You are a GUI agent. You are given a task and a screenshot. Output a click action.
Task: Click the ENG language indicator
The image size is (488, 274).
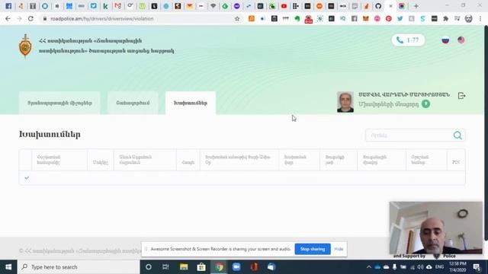[x=439, y=267]
